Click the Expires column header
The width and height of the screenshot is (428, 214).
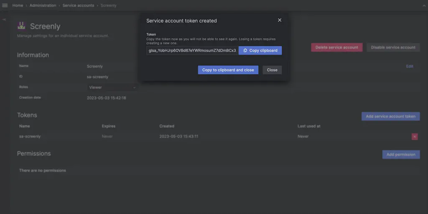pyautogui.click(x=109, y=126)
